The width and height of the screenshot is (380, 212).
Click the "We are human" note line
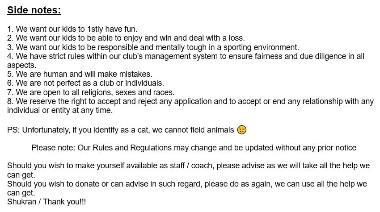tap(80, 74)
